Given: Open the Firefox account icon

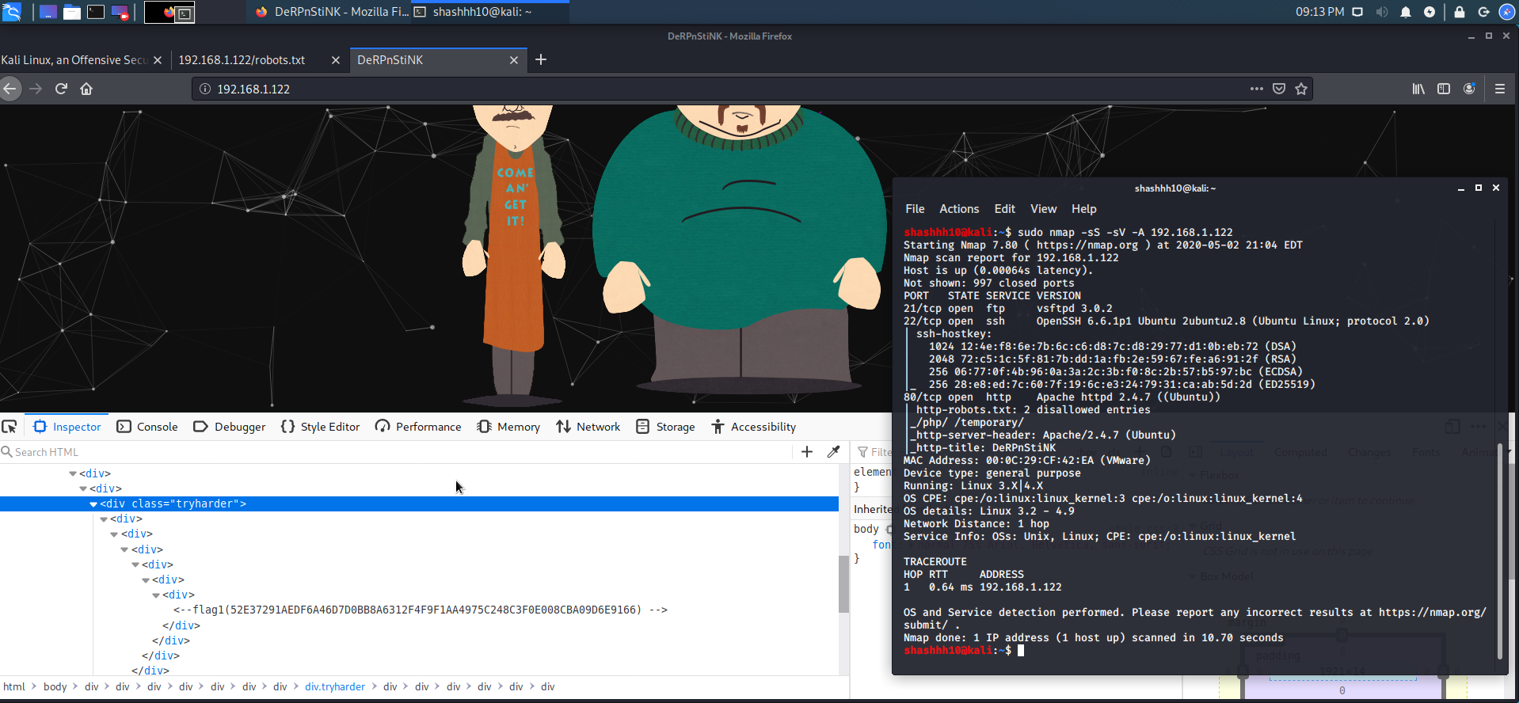Looking at the screenshot, I should tap(1469, 89).
